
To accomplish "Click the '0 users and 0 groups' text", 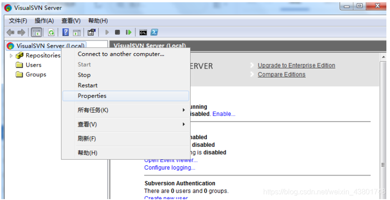I will 199,191.
